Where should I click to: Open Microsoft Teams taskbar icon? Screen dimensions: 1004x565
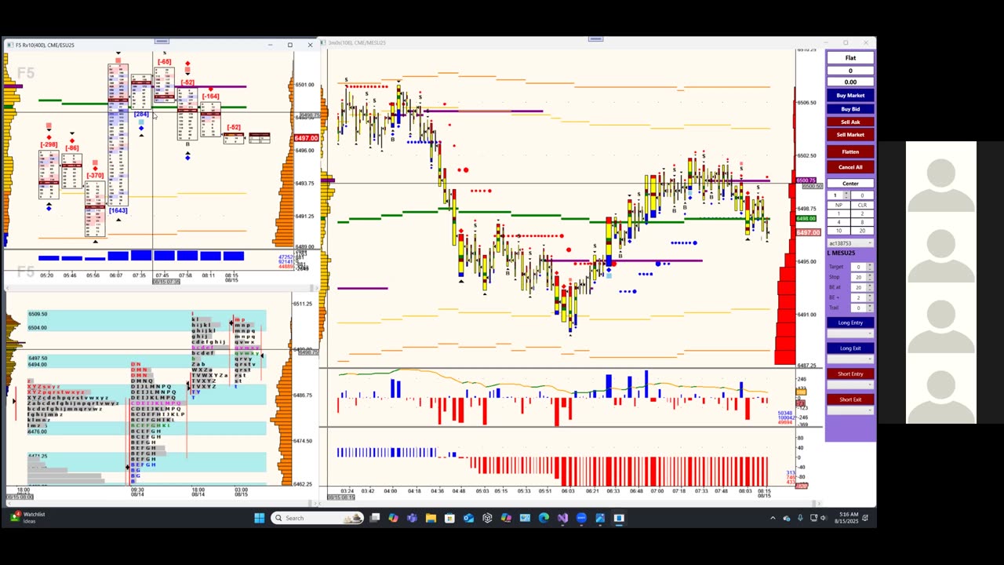pos(412,518)
